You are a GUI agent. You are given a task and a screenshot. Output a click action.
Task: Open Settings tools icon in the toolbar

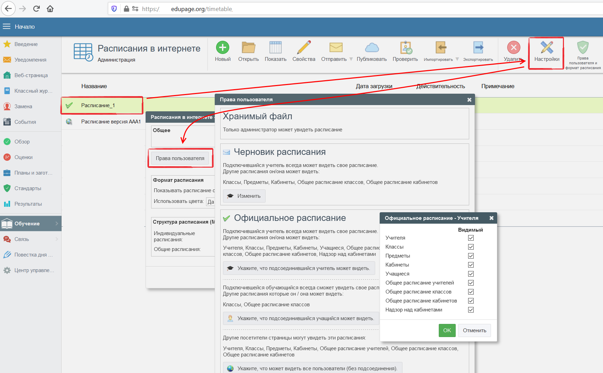coord(547,48)
